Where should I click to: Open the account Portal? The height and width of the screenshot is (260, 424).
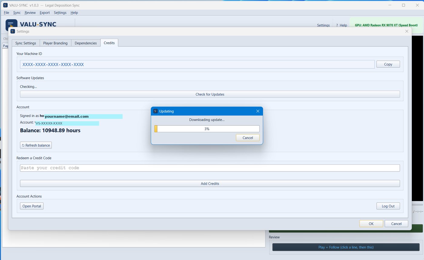(32, 206)
